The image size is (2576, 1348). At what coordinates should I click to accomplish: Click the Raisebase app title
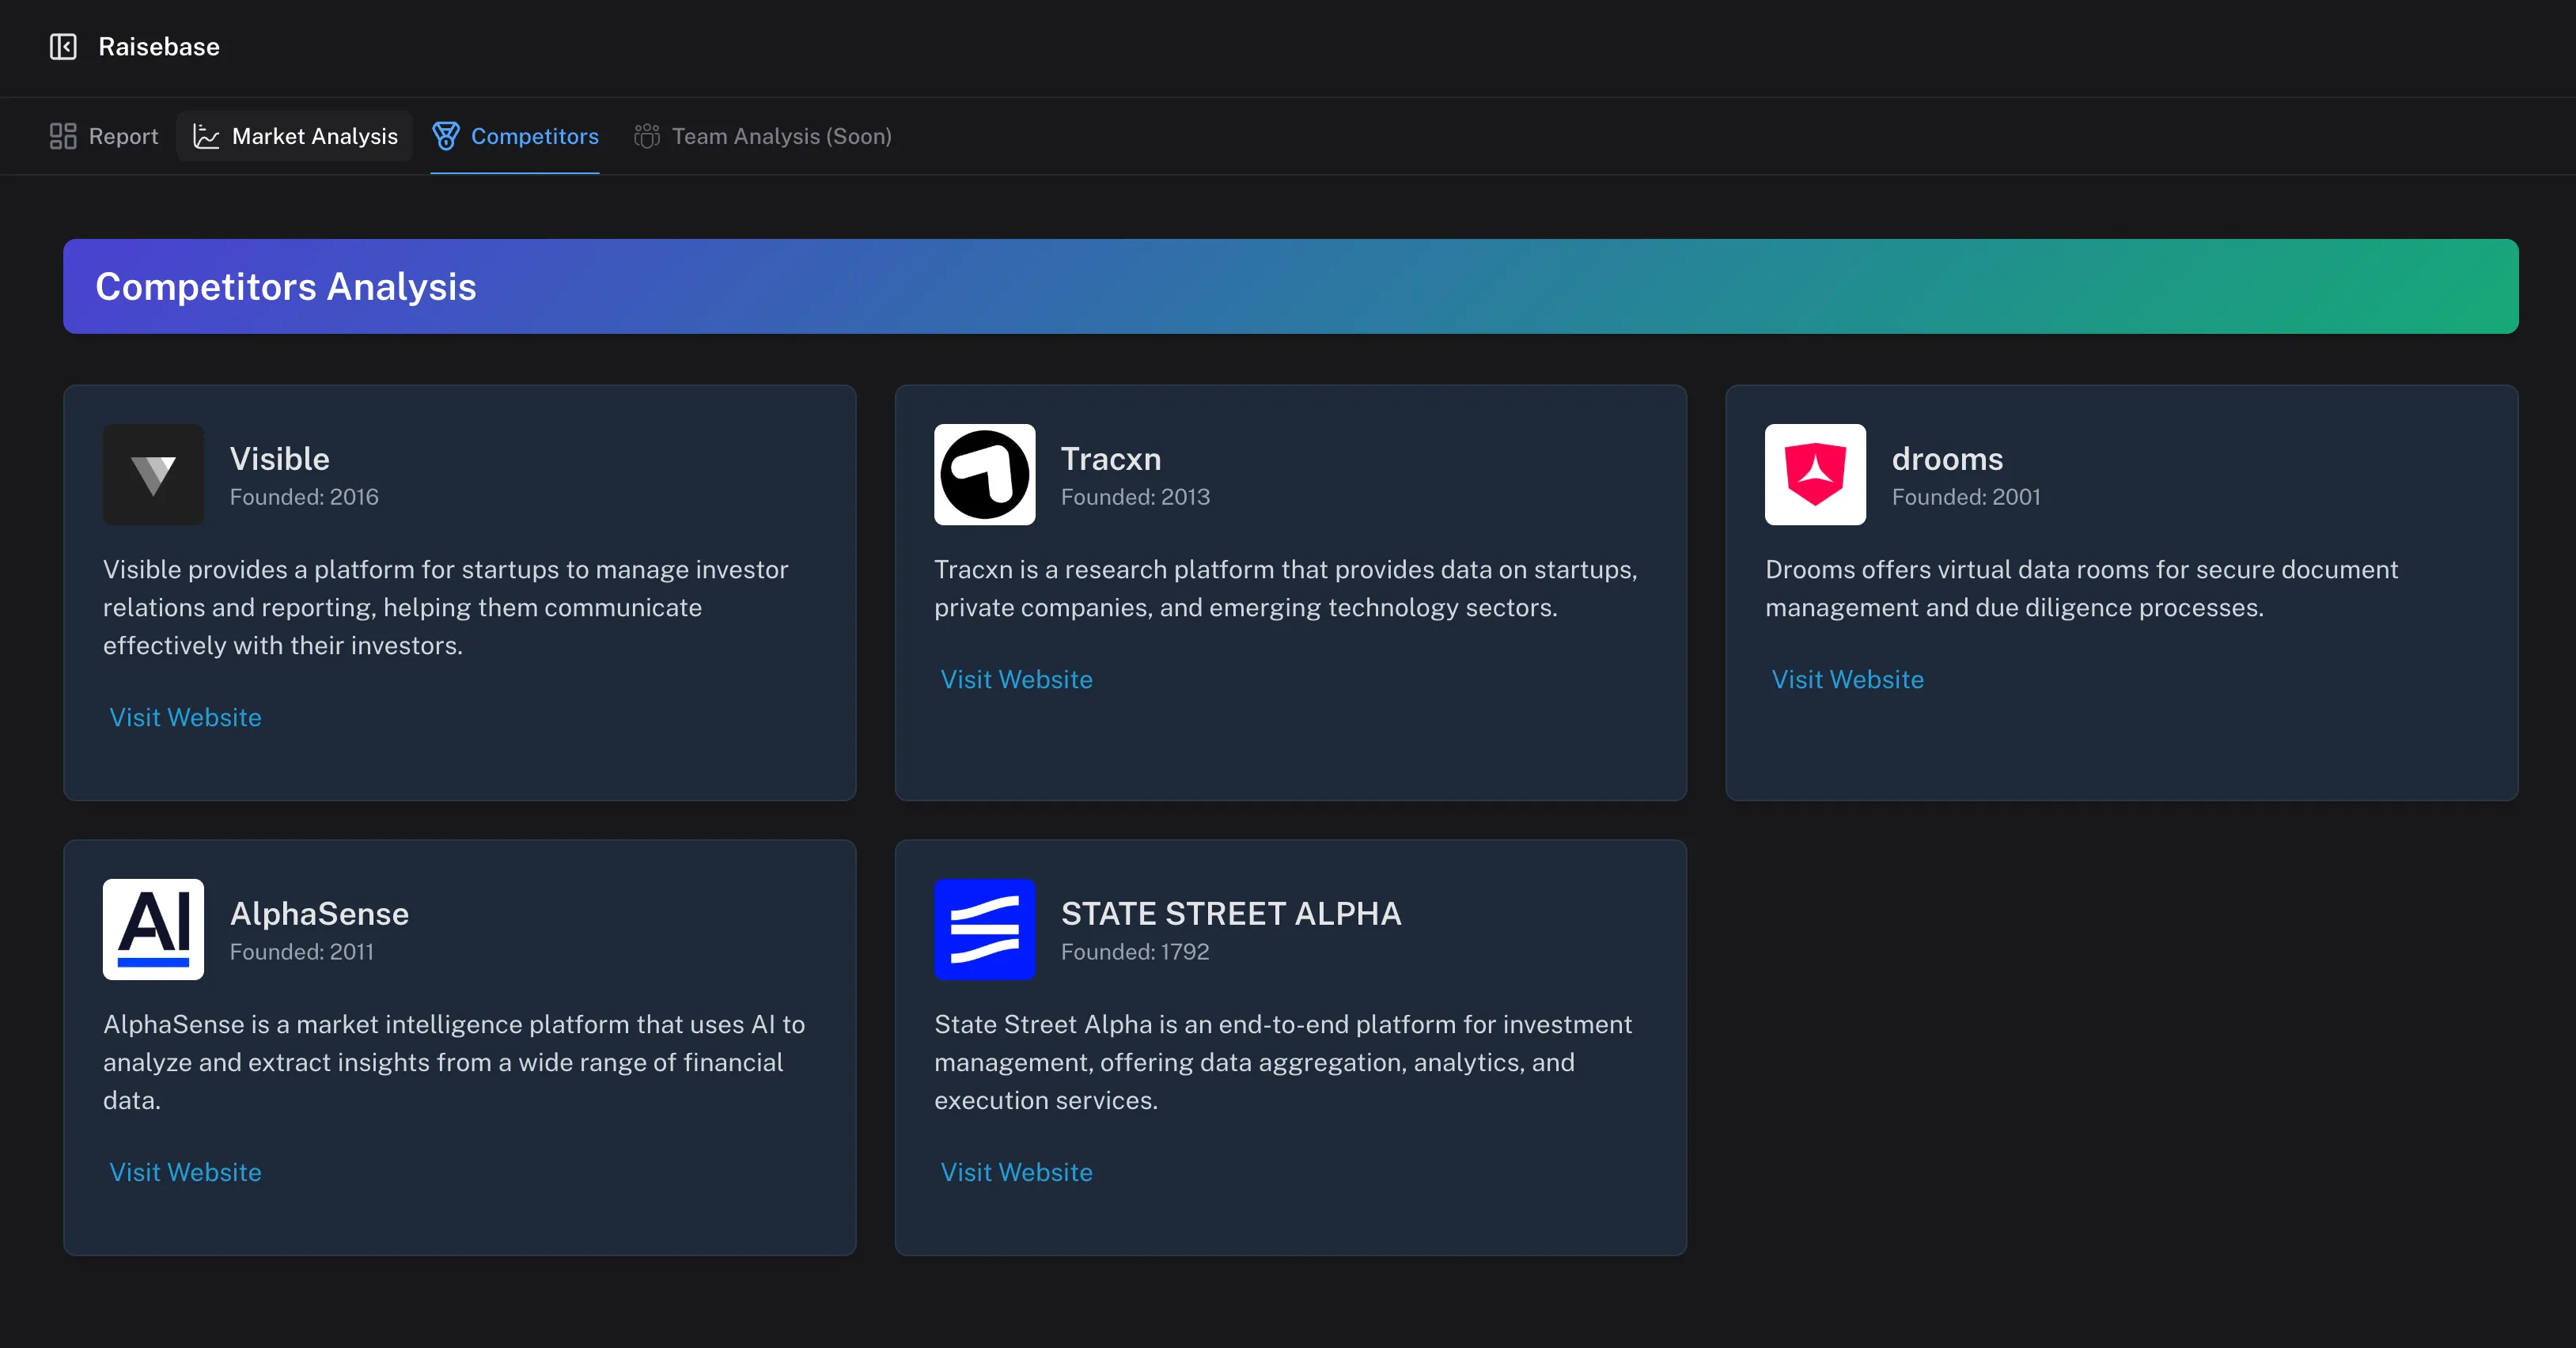(158, 47)
